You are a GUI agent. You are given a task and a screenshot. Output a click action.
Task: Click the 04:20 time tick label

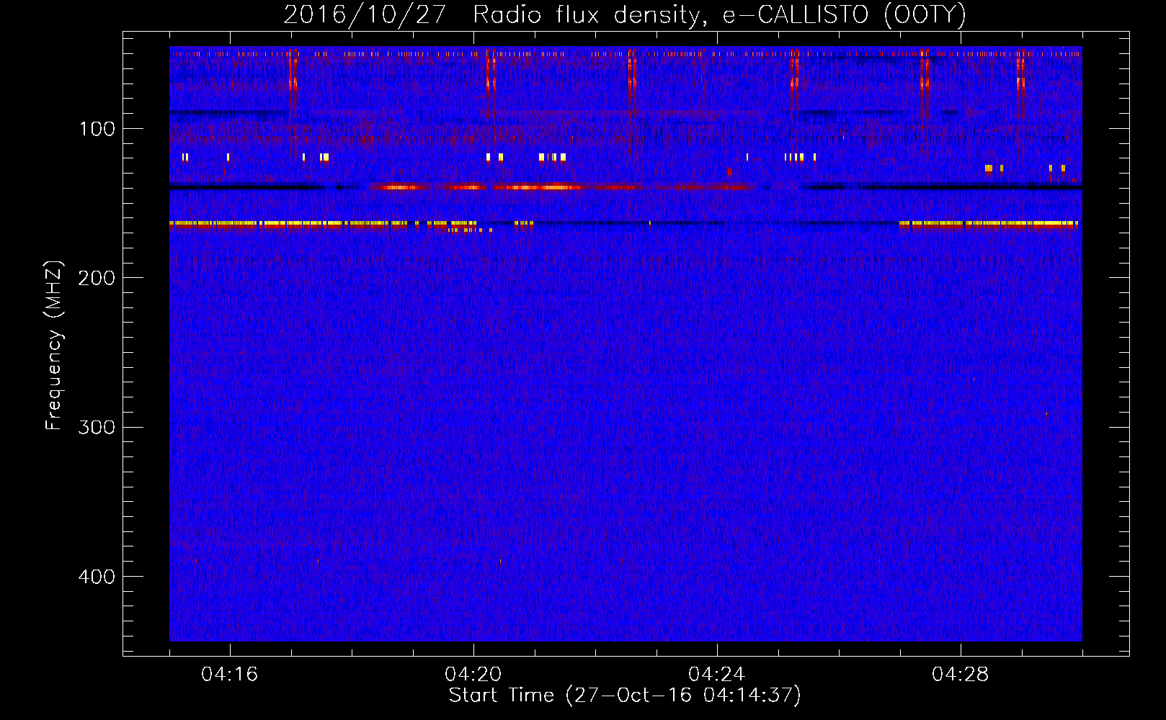pyautogui.click(x=473, y=675)
